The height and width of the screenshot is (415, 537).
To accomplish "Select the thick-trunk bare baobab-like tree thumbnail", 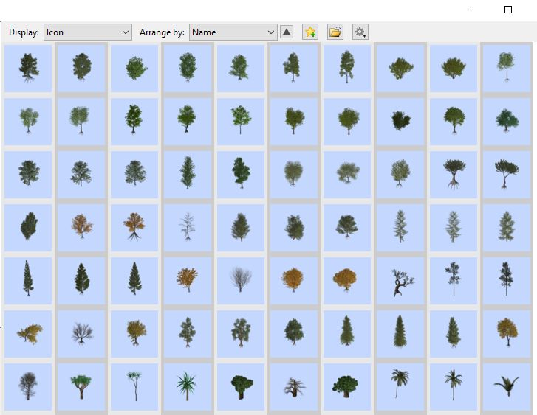I will 294,387.
